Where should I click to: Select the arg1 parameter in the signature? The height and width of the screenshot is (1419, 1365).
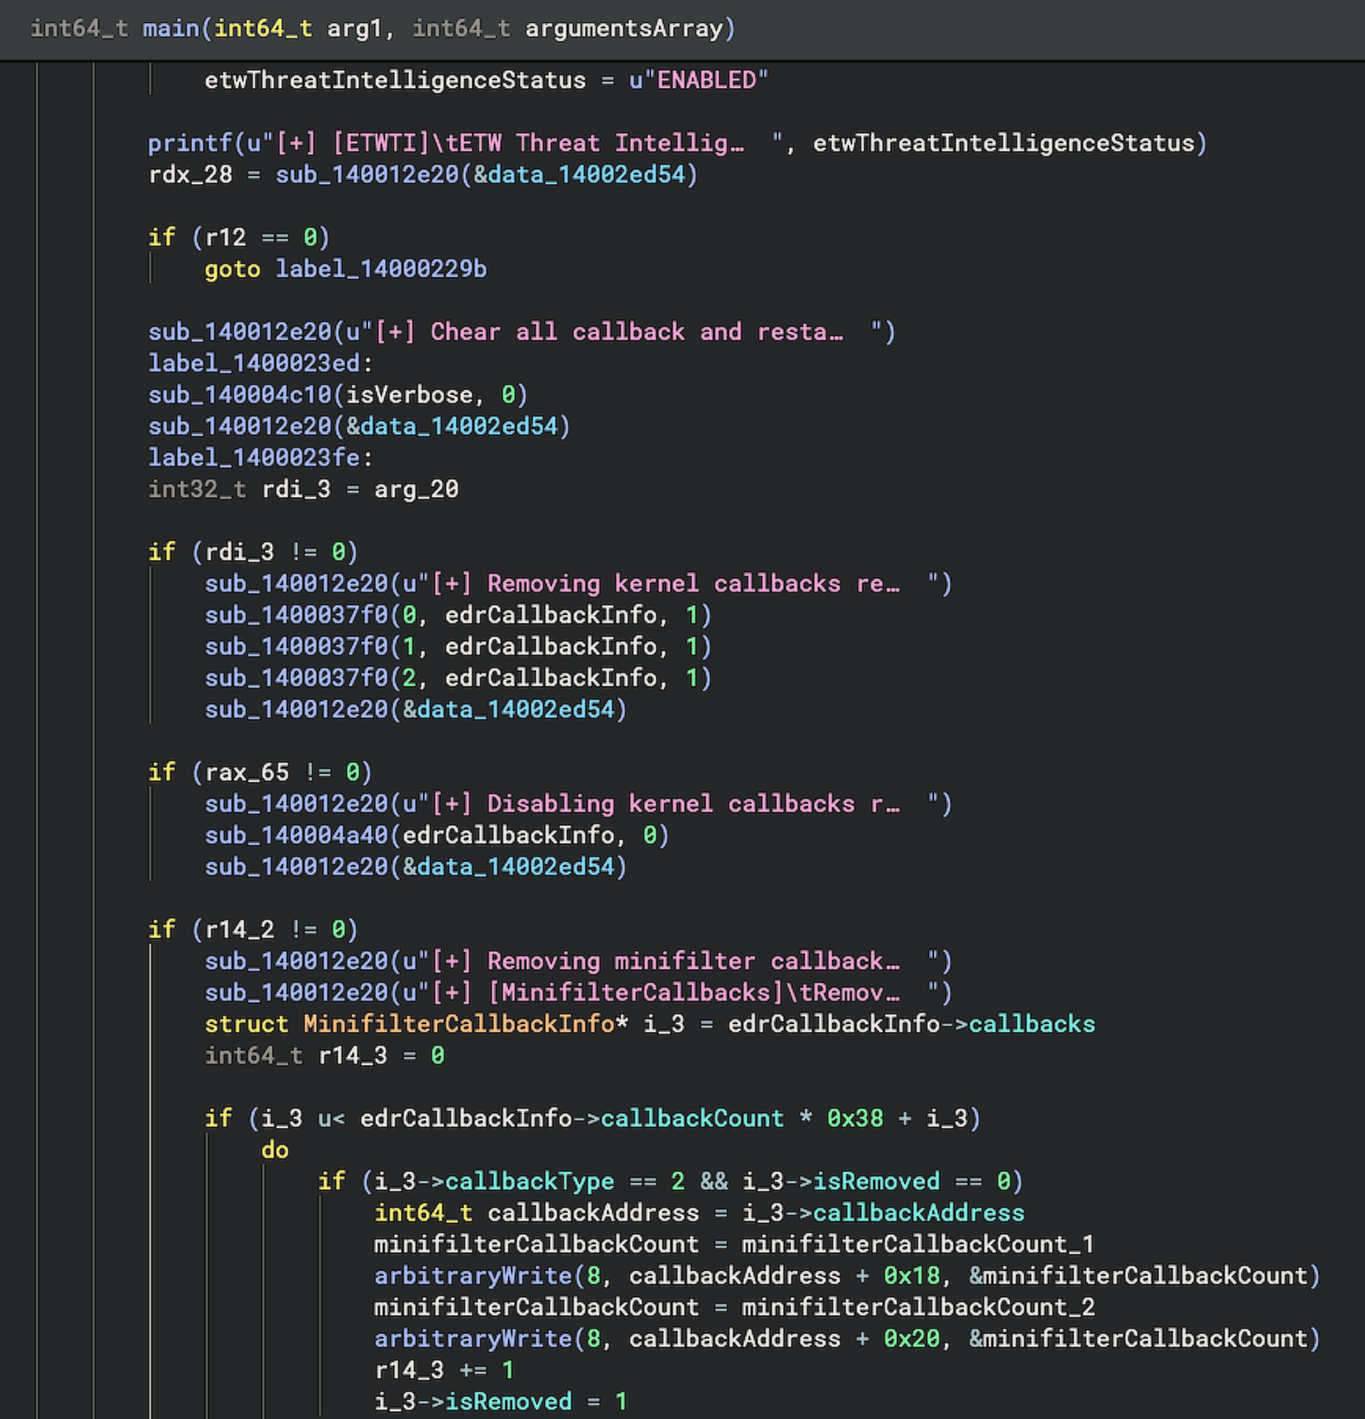355,28
